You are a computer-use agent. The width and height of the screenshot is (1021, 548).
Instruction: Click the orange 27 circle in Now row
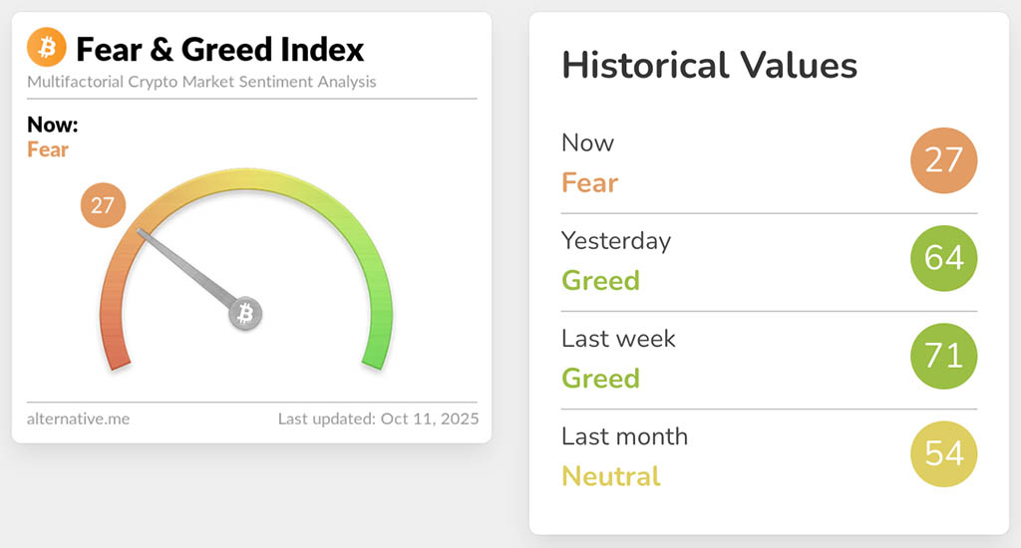944,160
